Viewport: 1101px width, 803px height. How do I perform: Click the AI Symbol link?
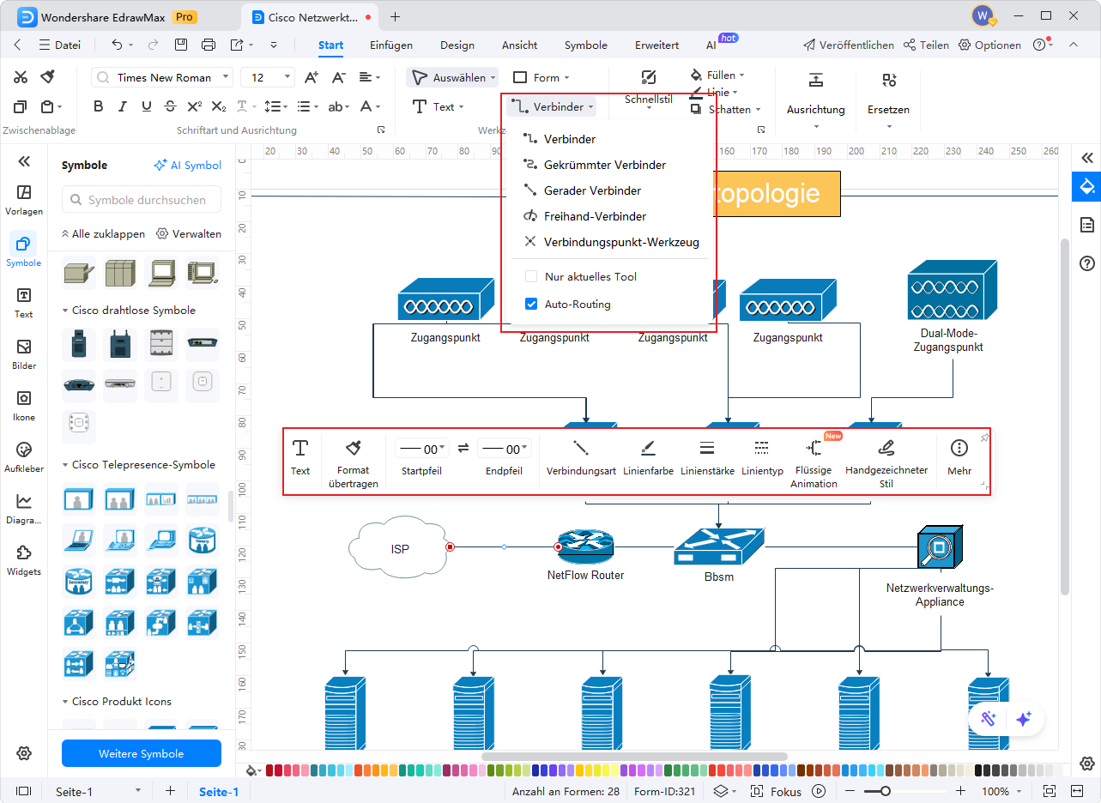[187, 166]
